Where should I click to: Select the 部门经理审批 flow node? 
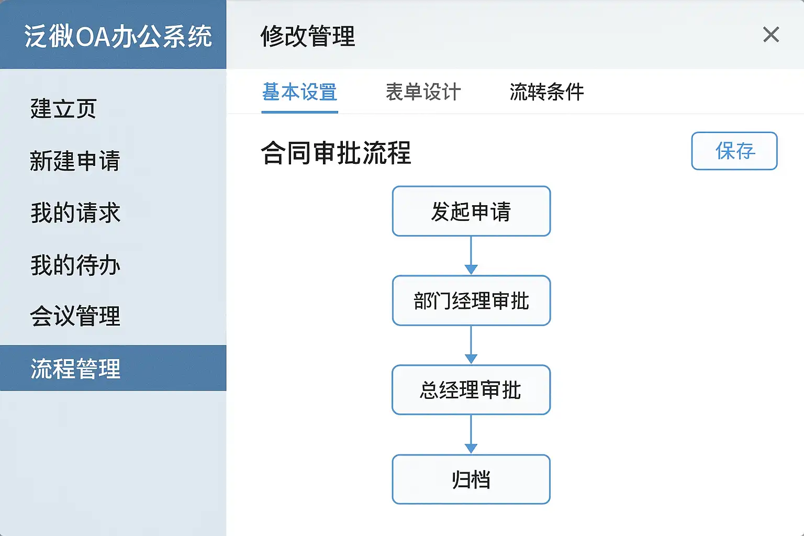coord(471,301)
